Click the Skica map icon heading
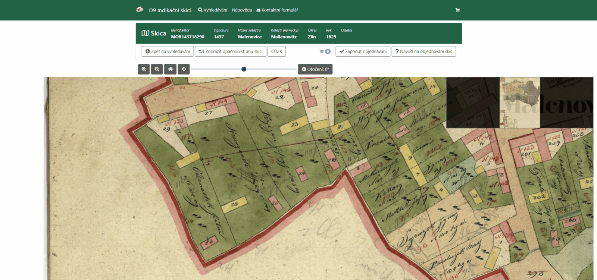The image size is (597, 280). [x=154, y=33]
